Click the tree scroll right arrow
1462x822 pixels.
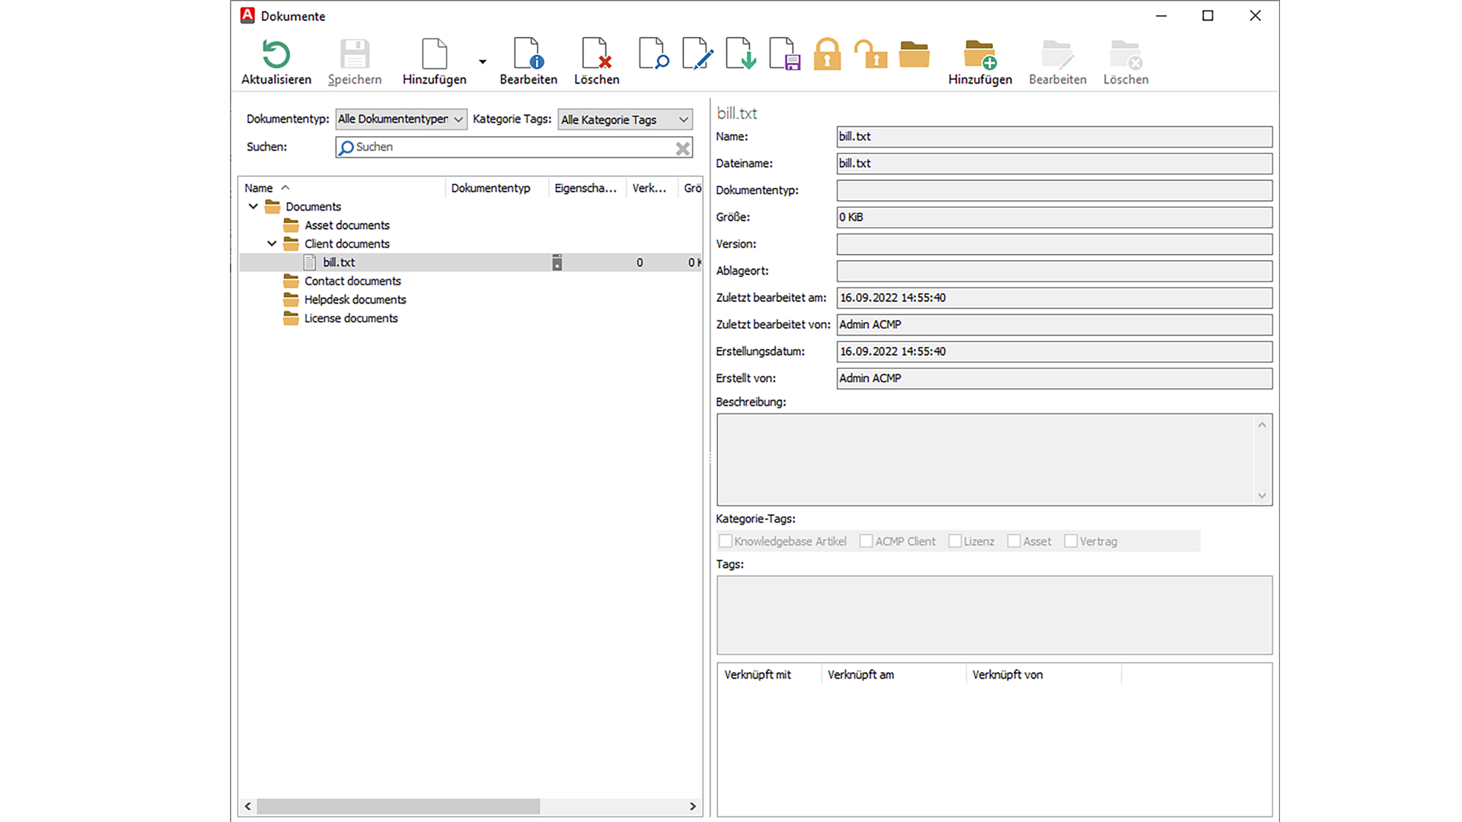693,806
